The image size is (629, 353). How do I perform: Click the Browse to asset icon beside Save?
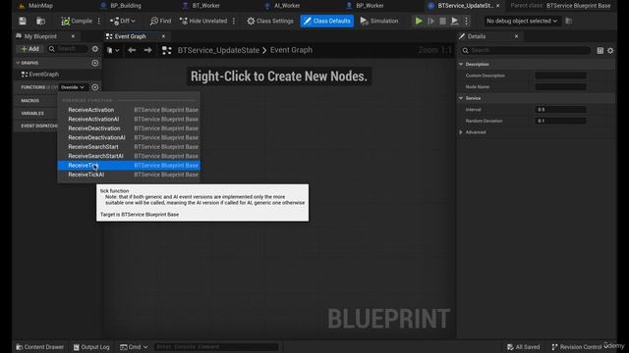40,21
